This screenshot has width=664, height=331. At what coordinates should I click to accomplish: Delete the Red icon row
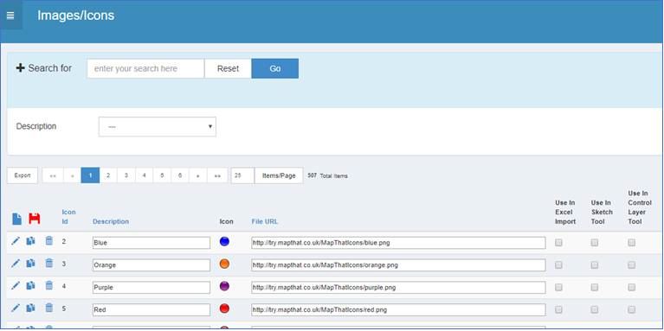click(x=49, y=308)
